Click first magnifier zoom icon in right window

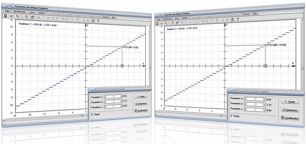tap(166, 23)
